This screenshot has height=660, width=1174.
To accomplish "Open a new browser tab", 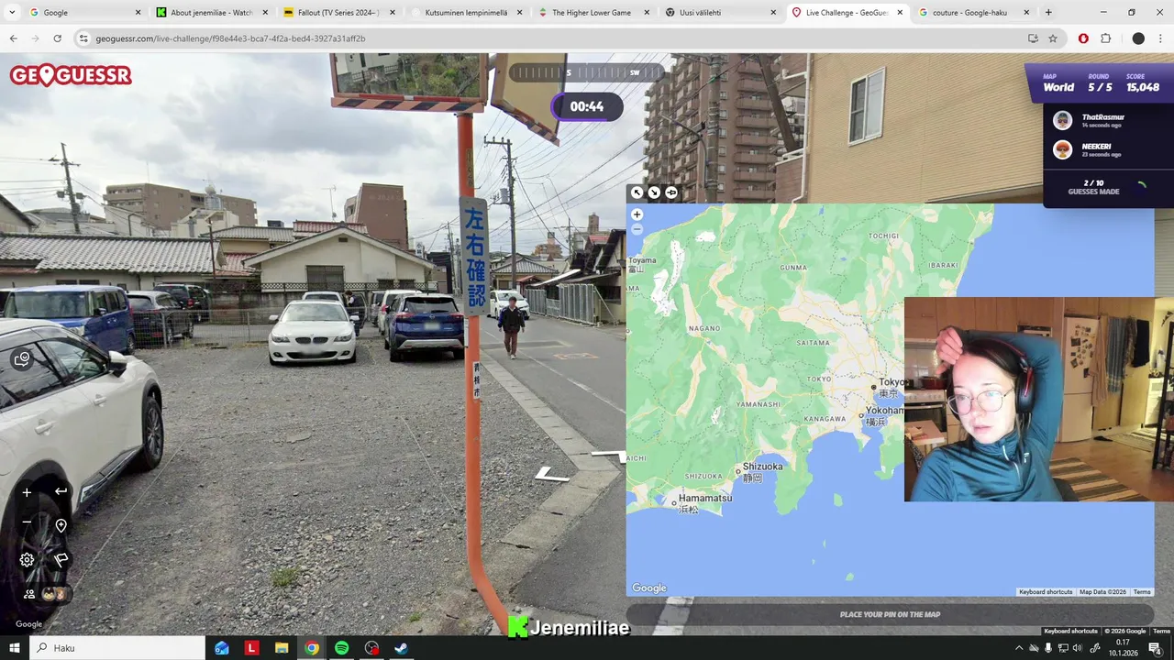I will point(1048,13).
